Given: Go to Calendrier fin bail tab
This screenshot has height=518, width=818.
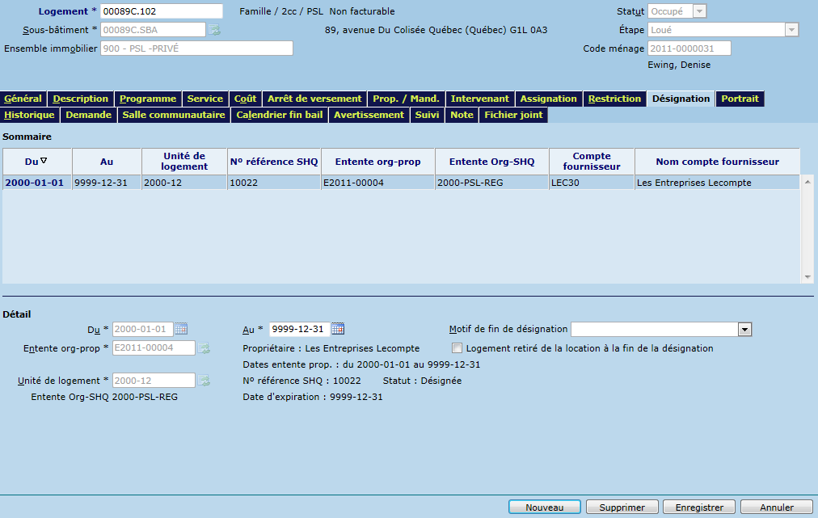Looking at the screenshot, I should click(x=279, y=115).
